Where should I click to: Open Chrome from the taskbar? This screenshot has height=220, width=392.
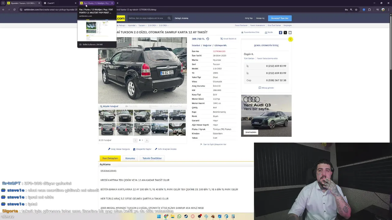166,216
